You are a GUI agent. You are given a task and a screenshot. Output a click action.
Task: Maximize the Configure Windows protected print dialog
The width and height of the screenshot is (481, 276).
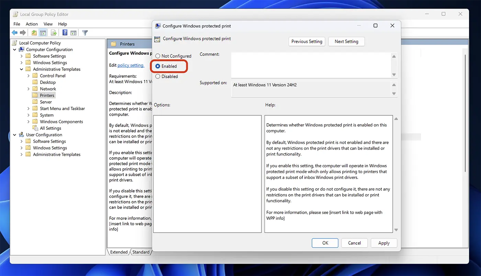click(x=376, y=26)
